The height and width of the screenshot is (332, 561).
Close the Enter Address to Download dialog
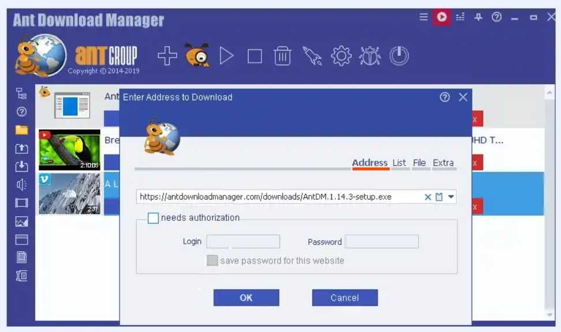(463, 97)
